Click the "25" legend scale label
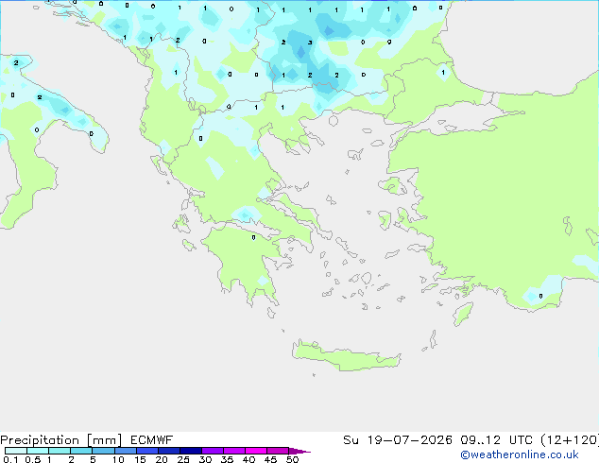 [183, 459]
